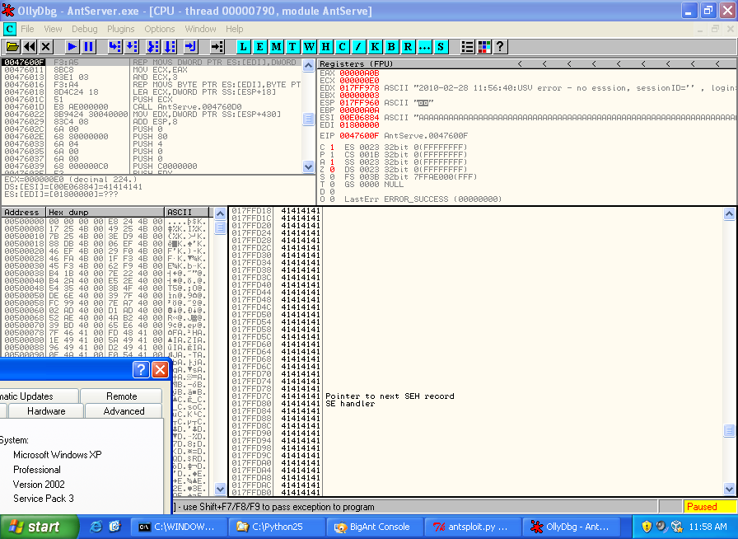Viewport: 738px width, 539px height.
Task: Open Appearance options colored grid icon
Action: (x=483, y=47)
